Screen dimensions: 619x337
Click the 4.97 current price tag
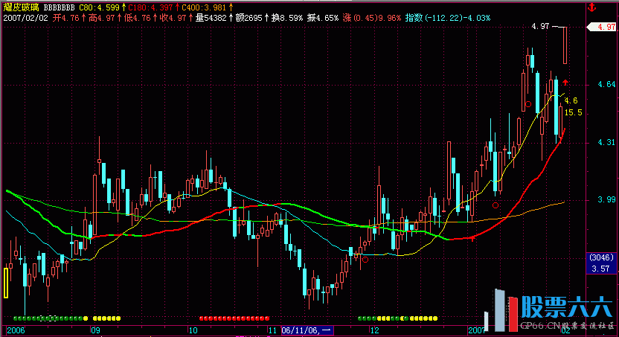(x=600, y=27)
